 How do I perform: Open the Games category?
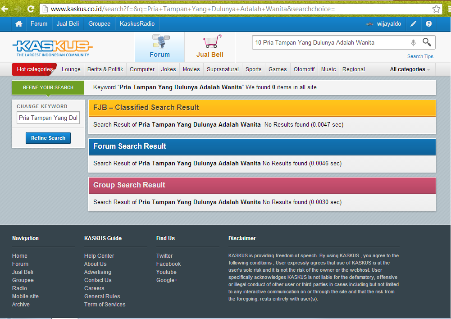pos(278,69)
